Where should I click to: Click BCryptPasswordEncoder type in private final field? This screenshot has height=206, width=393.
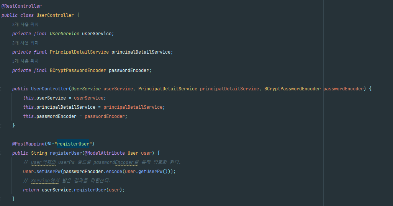(78, 70)
